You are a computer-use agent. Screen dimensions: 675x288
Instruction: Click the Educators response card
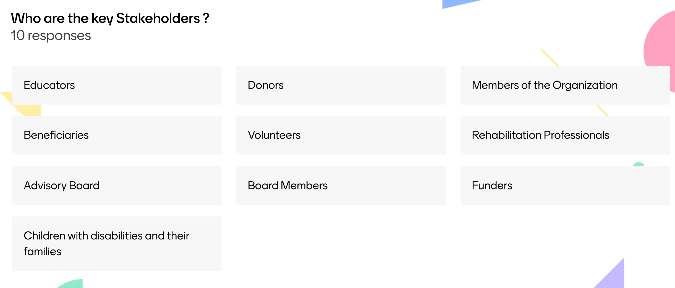tap(117, 85)
